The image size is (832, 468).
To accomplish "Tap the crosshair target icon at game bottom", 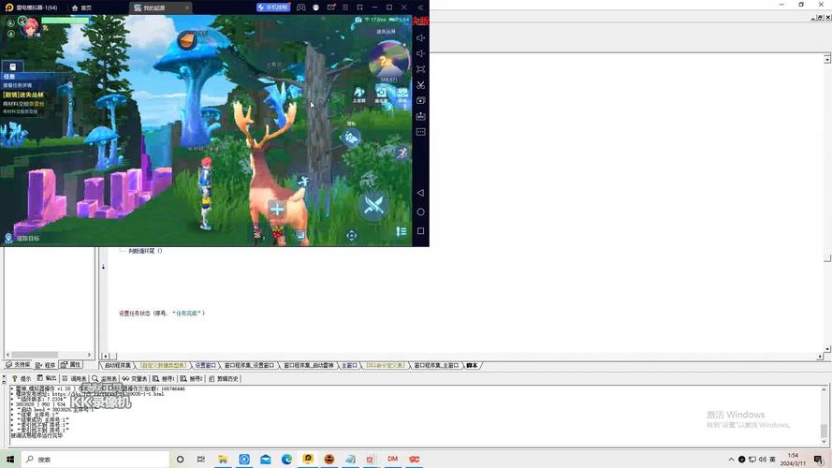I will (x=351, y=236).
